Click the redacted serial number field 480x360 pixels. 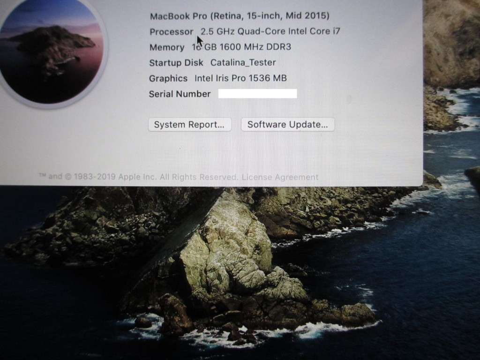point(257,93)
